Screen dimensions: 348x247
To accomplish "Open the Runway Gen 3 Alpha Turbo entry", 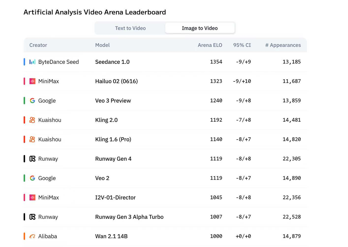I will pyautogui.click(x=129, y=217).
